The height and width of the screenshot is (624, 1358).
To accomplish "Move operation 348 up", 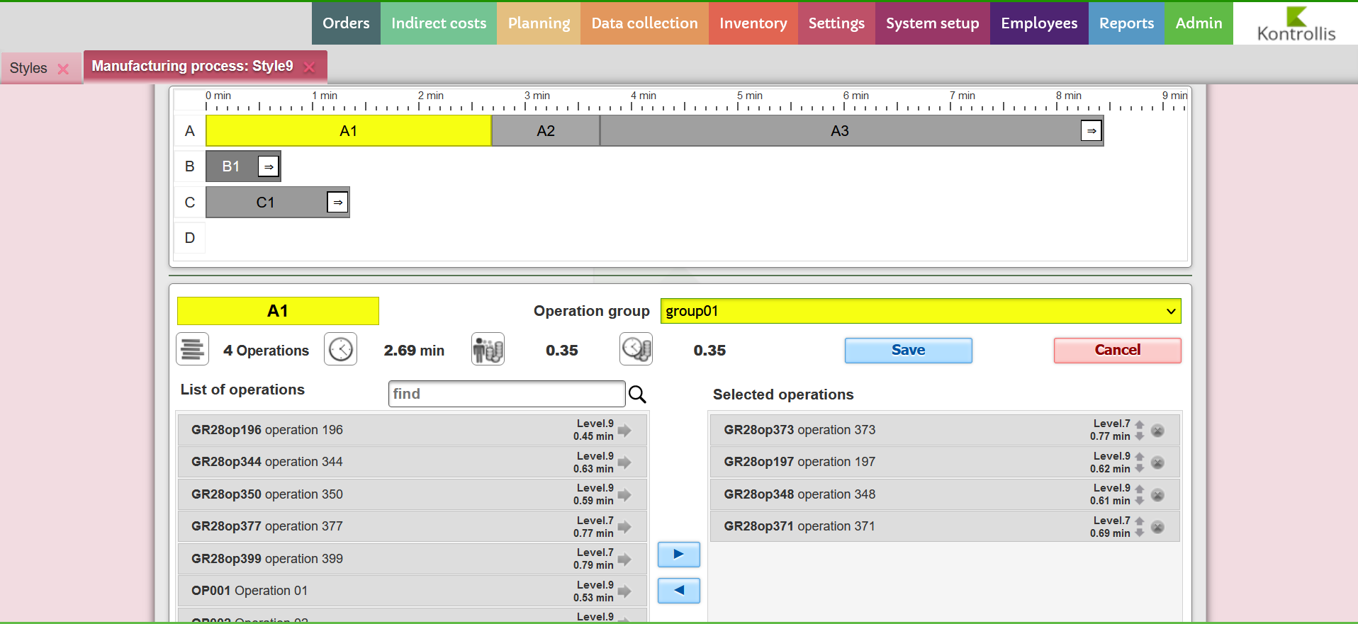I will [1140, 489].
